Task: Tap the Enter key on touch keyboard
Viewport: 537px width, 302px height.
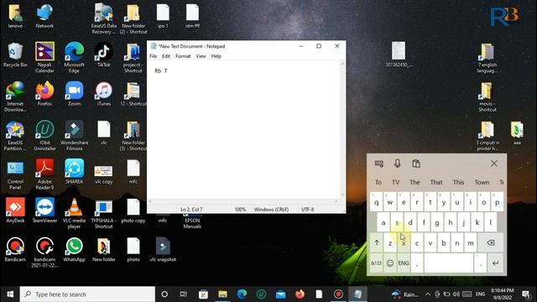Action: [x=495, y=263]
